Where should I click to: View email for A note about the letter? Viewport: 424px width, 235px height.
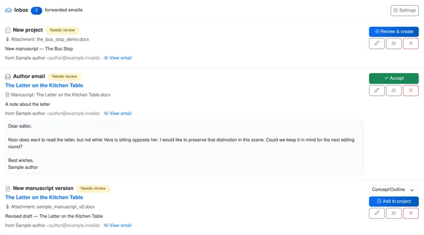(x=118, y=113)
